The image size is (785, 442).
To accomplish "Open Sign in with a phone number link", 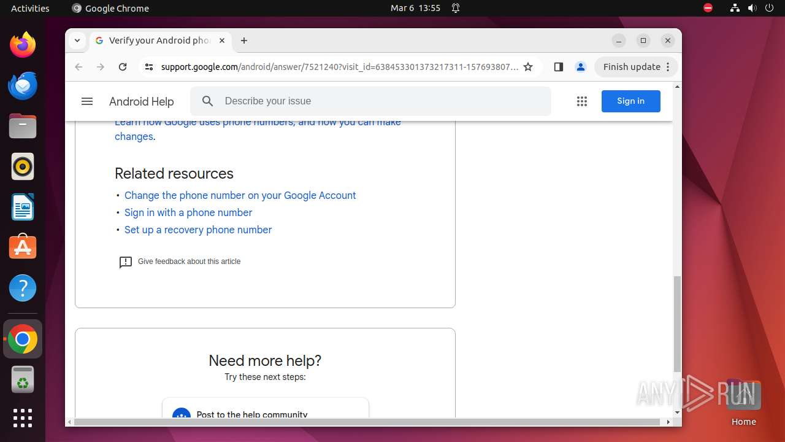I will 188,212.
